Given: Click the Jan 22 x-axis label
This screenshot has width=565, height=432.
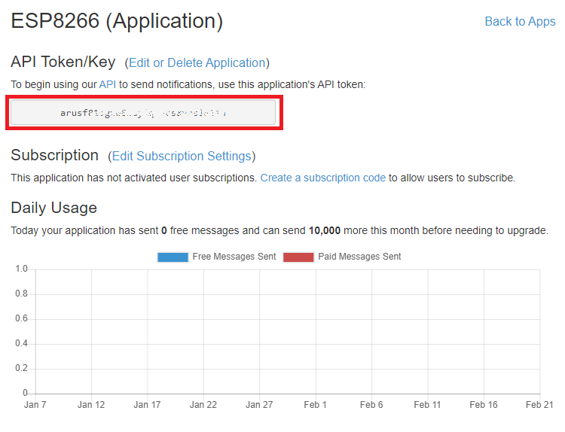Looking at the screenshot, I should pos(203,404).
